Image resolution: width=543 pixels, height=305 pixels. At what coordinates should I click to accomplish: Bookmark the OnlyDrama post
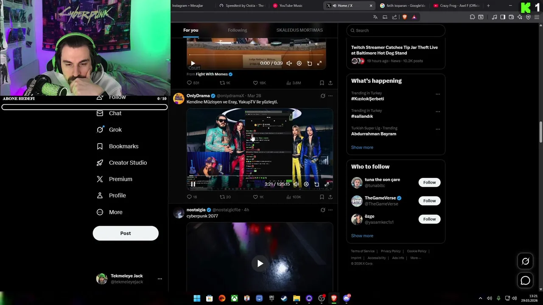(x=322, y=197)
